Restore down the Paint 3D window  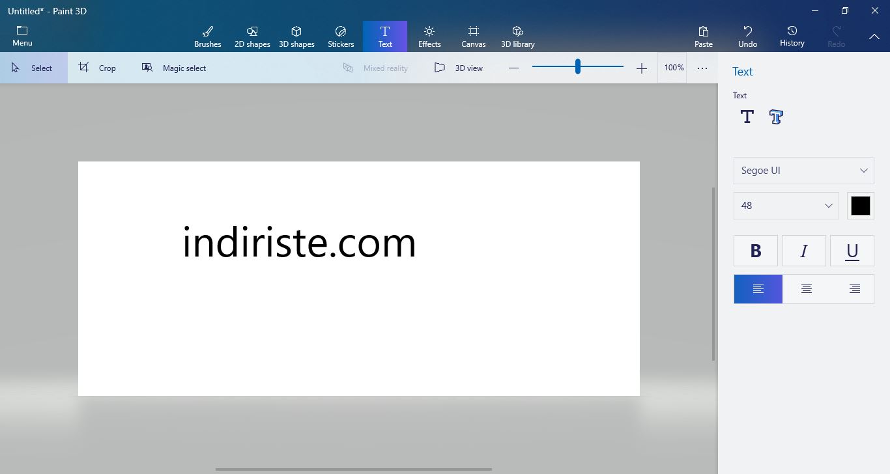click(x=845, y=10)
